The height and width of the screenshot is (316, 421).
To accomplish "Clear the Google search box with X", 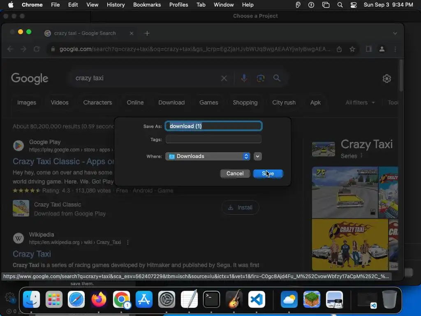I will click(224, 78).
